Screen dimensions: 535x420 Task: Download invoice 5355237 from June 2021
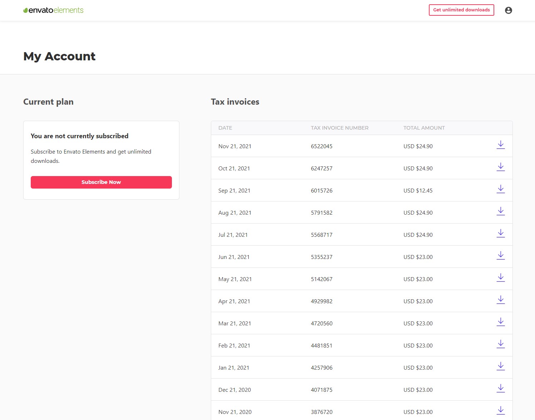pos(501,256)
